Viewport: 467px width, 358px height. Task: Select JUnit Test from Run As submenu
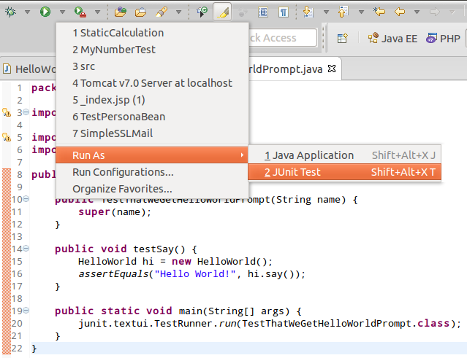click(x=292, y=172)
